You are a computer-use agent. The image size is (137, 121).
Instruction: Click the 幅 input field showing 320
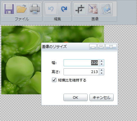click(81, 63)
